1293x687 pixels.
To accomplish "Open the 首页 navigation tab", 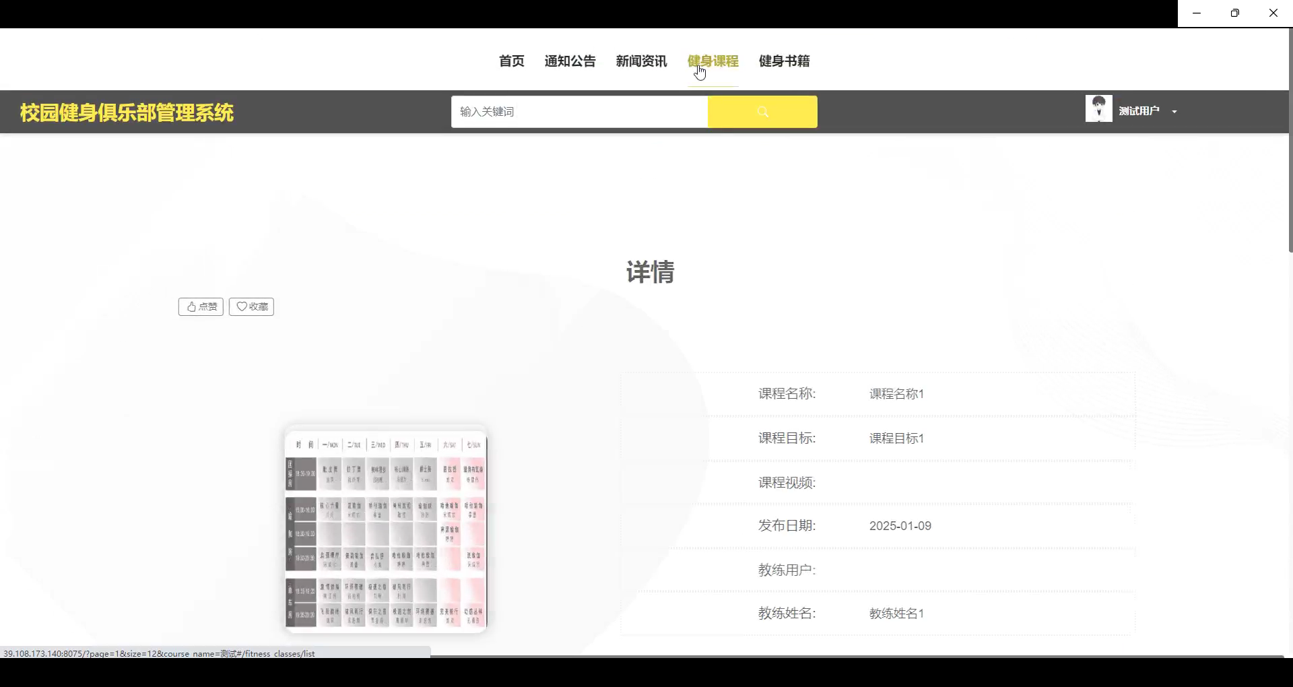I will (511, 61).
